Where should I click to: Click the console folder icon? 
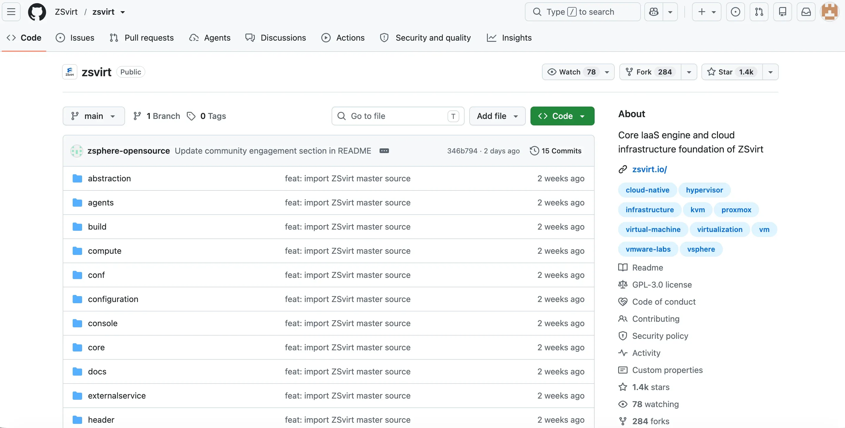pyautogui.click(x=77, y=323)
